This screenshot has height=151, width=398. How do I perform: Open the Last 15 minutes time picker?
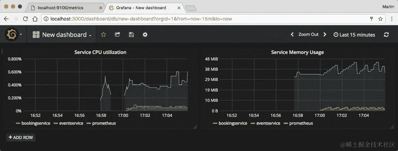354,35
